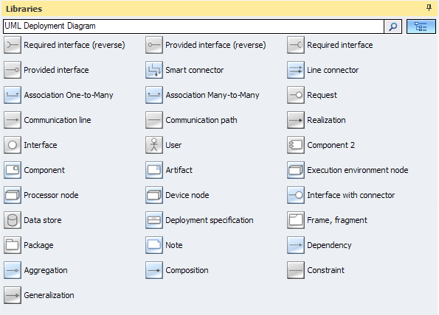439x315 pixels.
Task: Select the Smart connector icon
Action: 154,70
